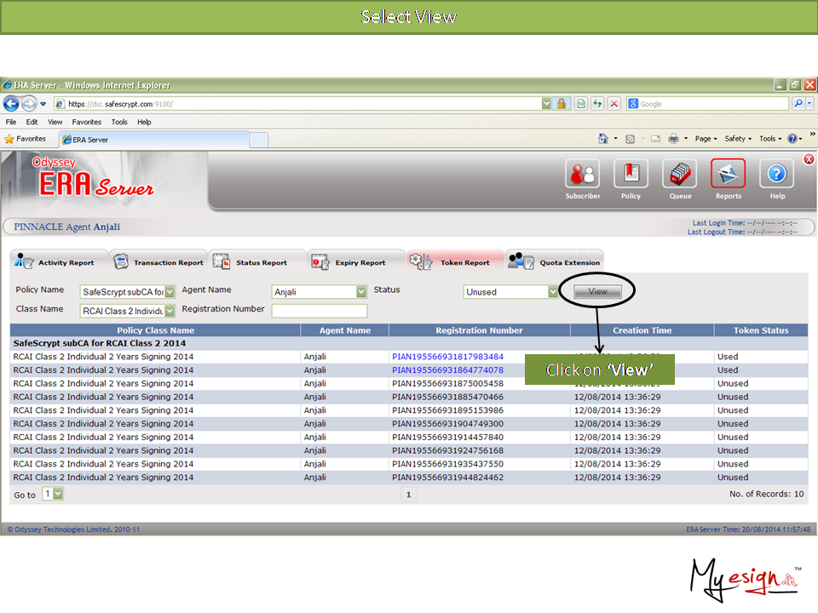Click the Stop loading X icon

[x=613, y=104]
